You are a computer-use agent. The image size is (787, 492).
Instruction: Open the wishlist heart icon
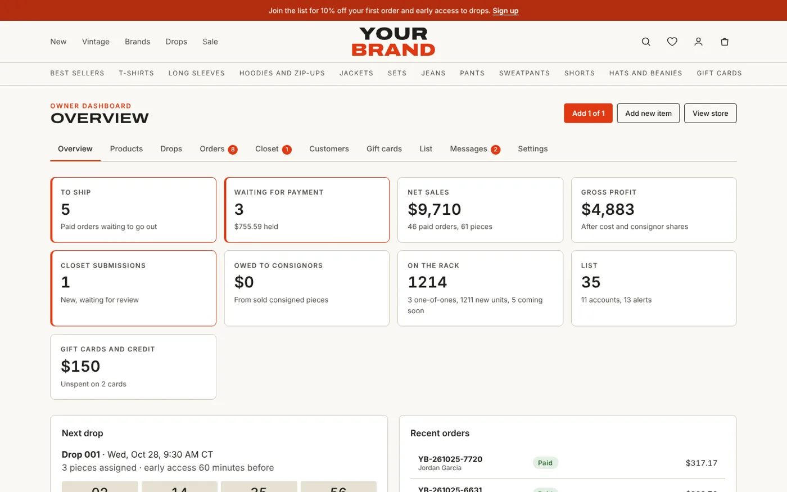[672, 42]
